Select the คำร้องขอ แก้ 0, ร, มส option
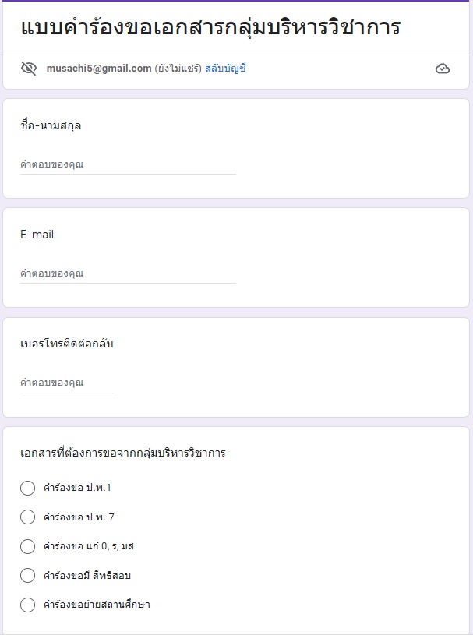This screenshot has height=635, width=473. [27, 546]
